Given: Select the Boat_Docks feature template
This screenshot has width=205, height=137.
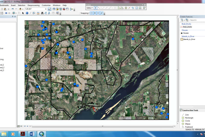Looking at the screenshot, I should click(x=186, y=27).
